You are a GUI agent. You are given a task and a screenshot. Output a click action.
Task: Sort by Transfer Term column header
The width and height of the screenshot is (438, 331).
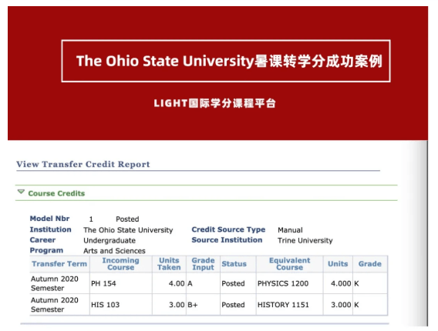[x=59, y=264]
